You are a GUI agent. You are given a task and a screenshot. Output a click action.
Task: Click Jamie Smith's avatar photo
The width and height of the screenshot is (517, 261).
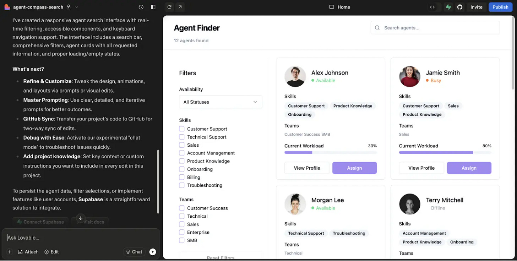[x=409, y=76]
